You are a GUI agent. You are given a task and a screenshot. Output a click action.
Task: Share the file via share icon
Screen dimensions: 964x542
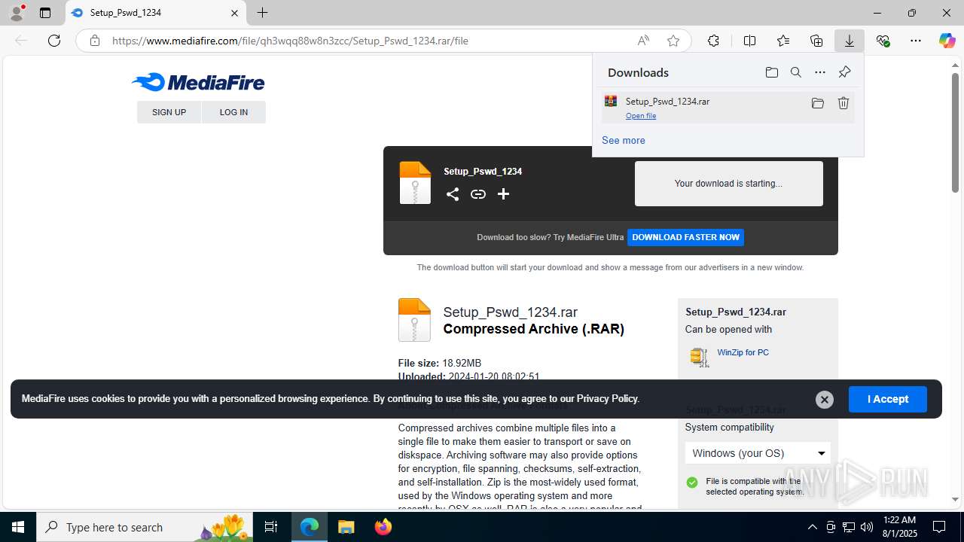[453, 194]
